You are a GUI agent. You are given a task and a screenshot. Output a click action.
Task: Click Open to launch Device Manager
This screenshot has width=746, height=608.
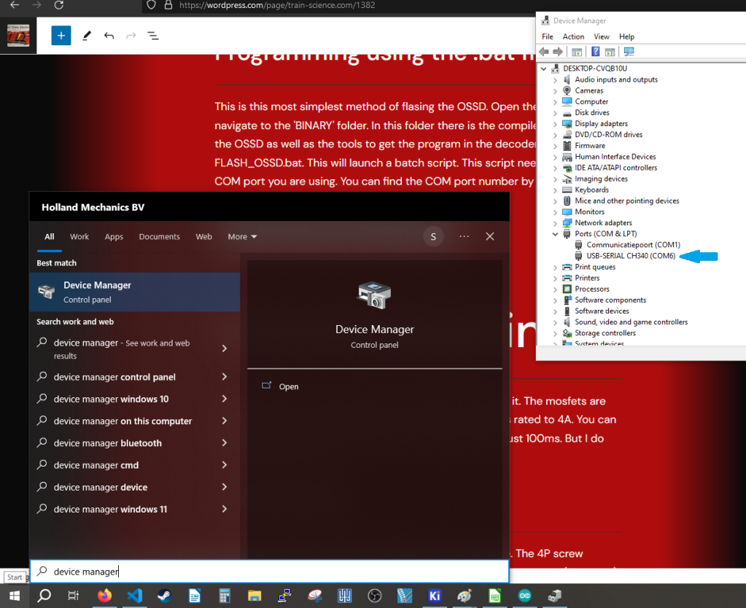pyautogui.click(x=288, y=386)
